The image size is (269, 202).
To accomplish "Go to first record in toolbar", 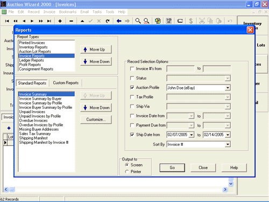I will (x=7, y=21).
